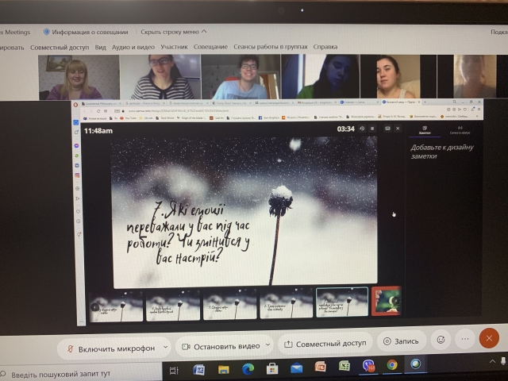
Task: Open Совместный доступ menu
Action: [x=60, y=48]
